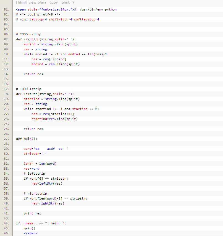Click the '[html]' label in header
Viewport: 223px width, 236px height.
click(22, 2)
